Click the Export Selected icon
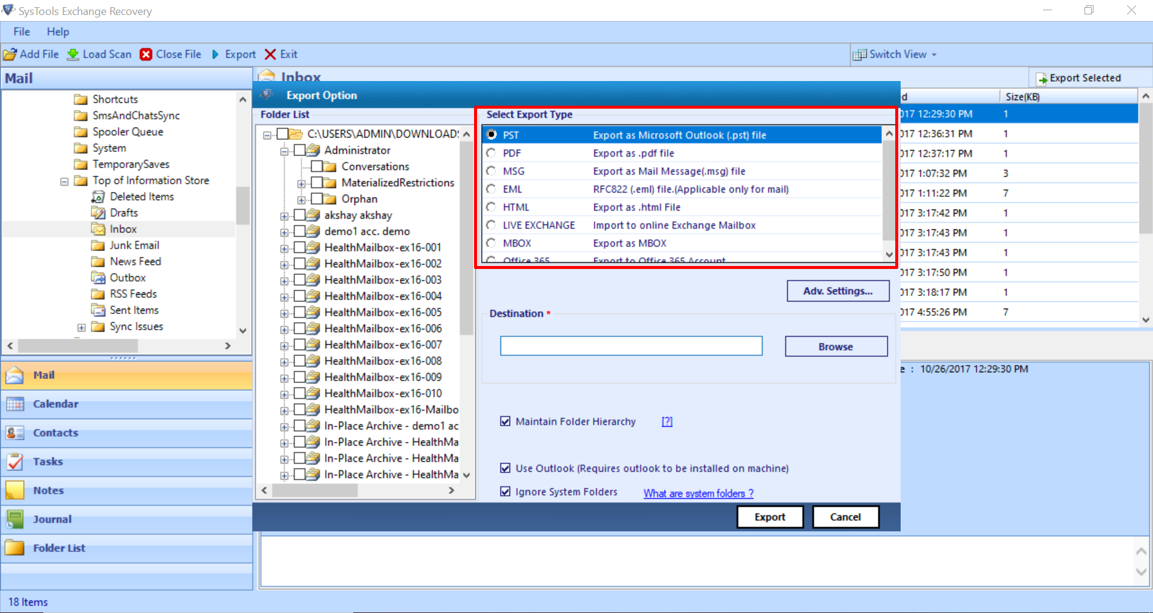The width and height of the screenshot is (1153, 613). [x=1042, y=79]
